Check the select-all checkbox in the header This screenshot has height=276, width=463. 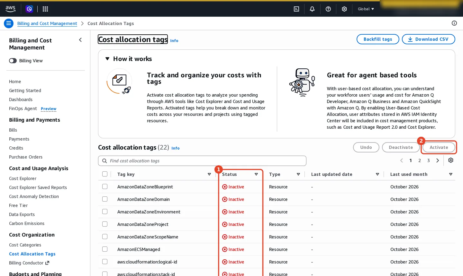pyautogui.click(x=105, y=174)
